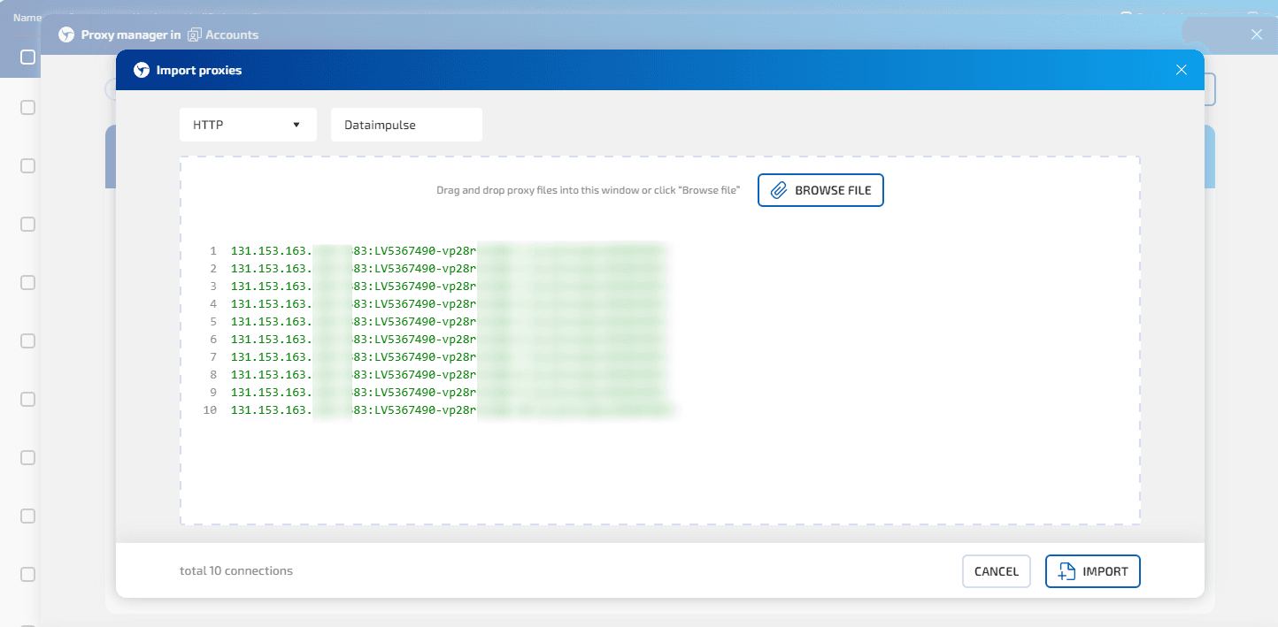This screenshot has height=627, width=1278.
Task: Click the Dataimpulse name input field
Action: [x=406, y=125]
